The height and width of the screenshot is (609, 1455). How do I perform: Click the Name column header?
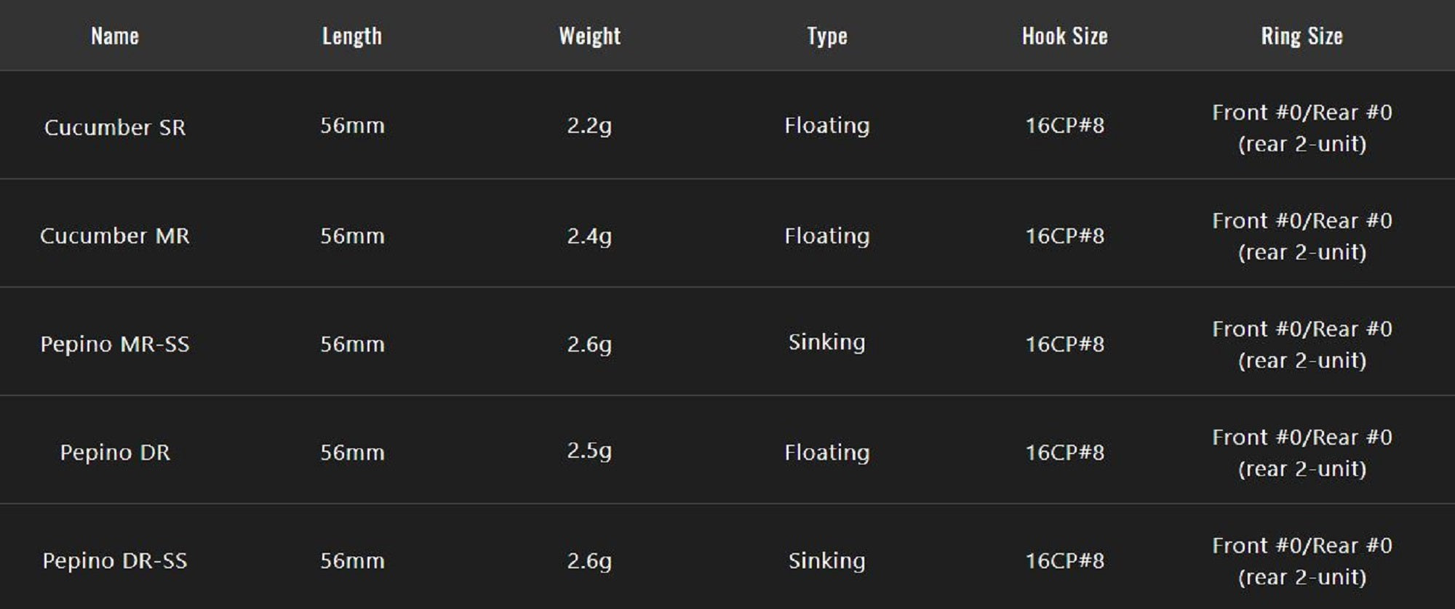pos(115,36)
